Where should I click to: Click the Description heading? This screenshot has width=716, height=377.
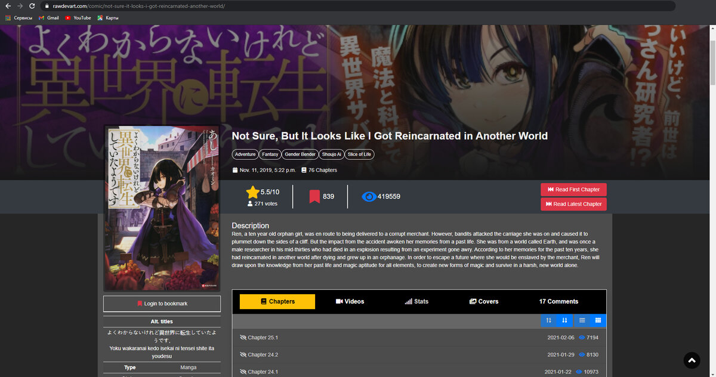click(x=251, y=225)
